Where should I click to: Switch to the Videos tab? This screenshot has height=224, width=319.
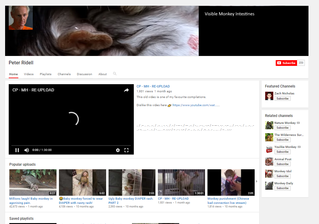[x=29, y=74]
